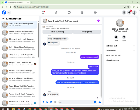Viewport: 140px width, 110px height.
Task: Open Jose conversation header name
Action: tap(63, 21)
